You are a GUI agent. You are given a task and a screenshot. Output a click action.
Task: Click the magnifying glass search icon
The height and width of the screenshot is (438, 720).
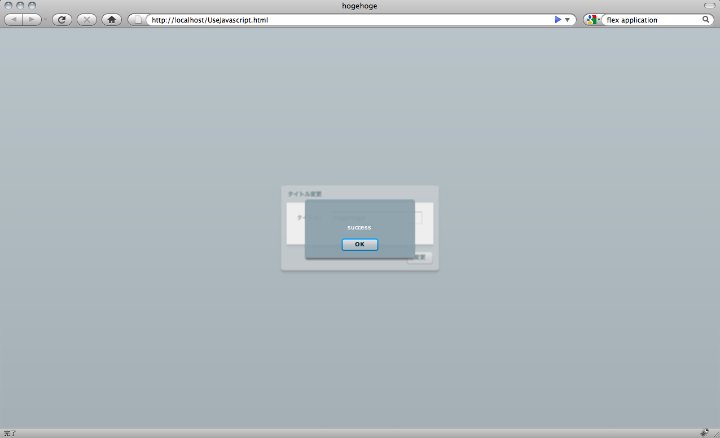[705, 20]
